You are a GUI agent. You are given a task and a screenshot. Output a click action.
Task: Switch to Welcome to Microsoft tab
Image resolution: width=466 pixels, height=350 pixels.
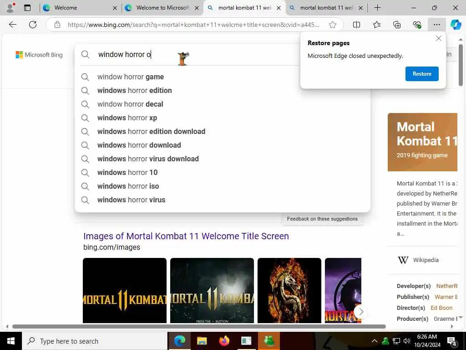click(162, 8)
